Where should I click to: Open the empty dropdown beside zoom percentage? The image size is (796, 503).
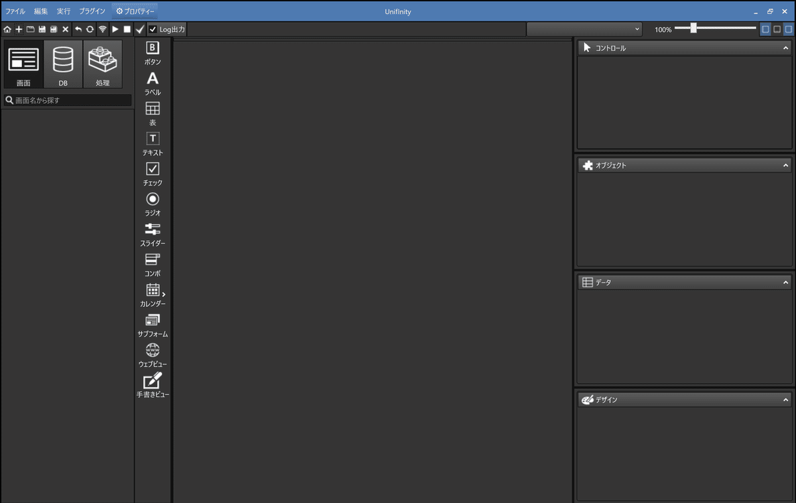click(x=584, y=29)
